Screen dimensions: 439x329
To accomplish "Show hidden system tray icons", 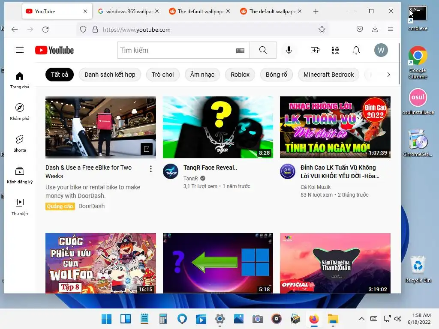I will pos(361,319).
